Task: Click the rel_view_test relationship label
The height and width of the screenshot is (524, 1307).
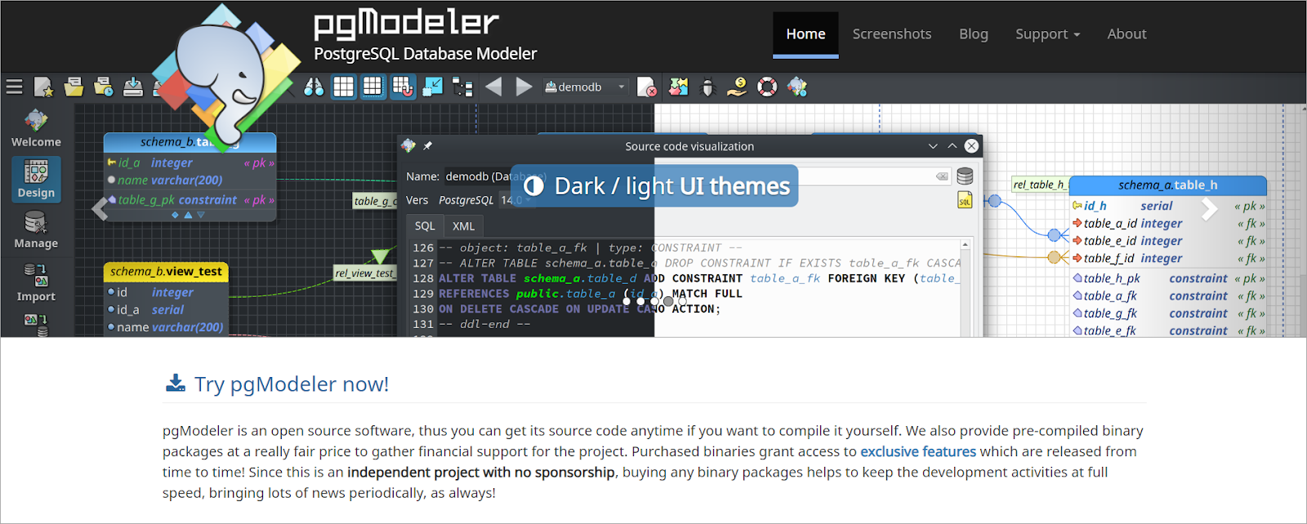Action: (x=364, y=273)
